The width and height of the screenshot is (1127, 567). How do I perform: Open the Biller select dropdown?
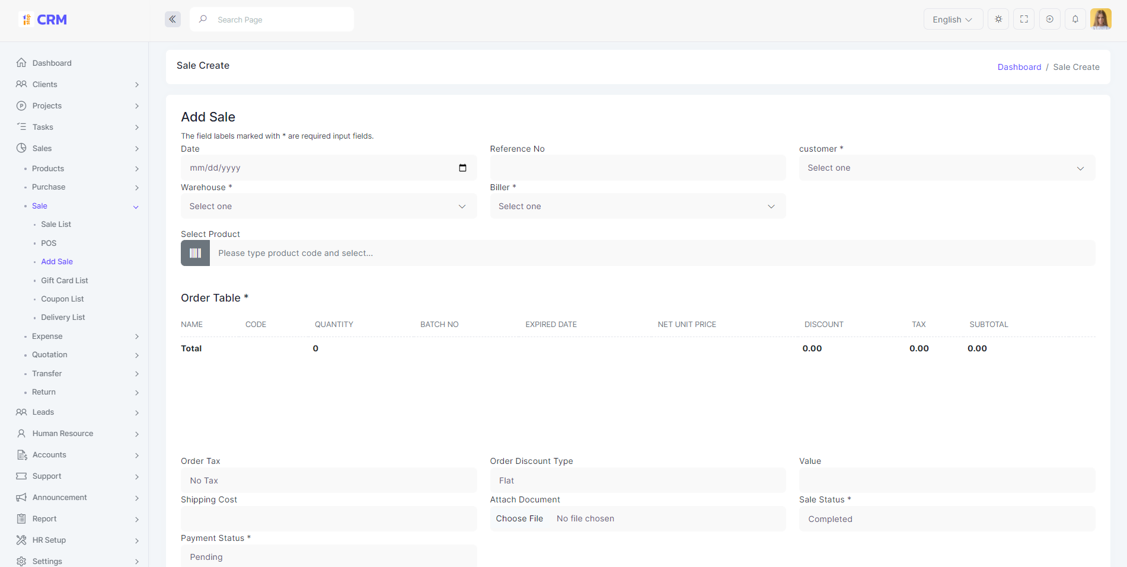click(637, 206)
